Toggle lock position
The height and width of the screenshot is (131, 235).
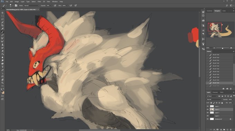[217, 103]
